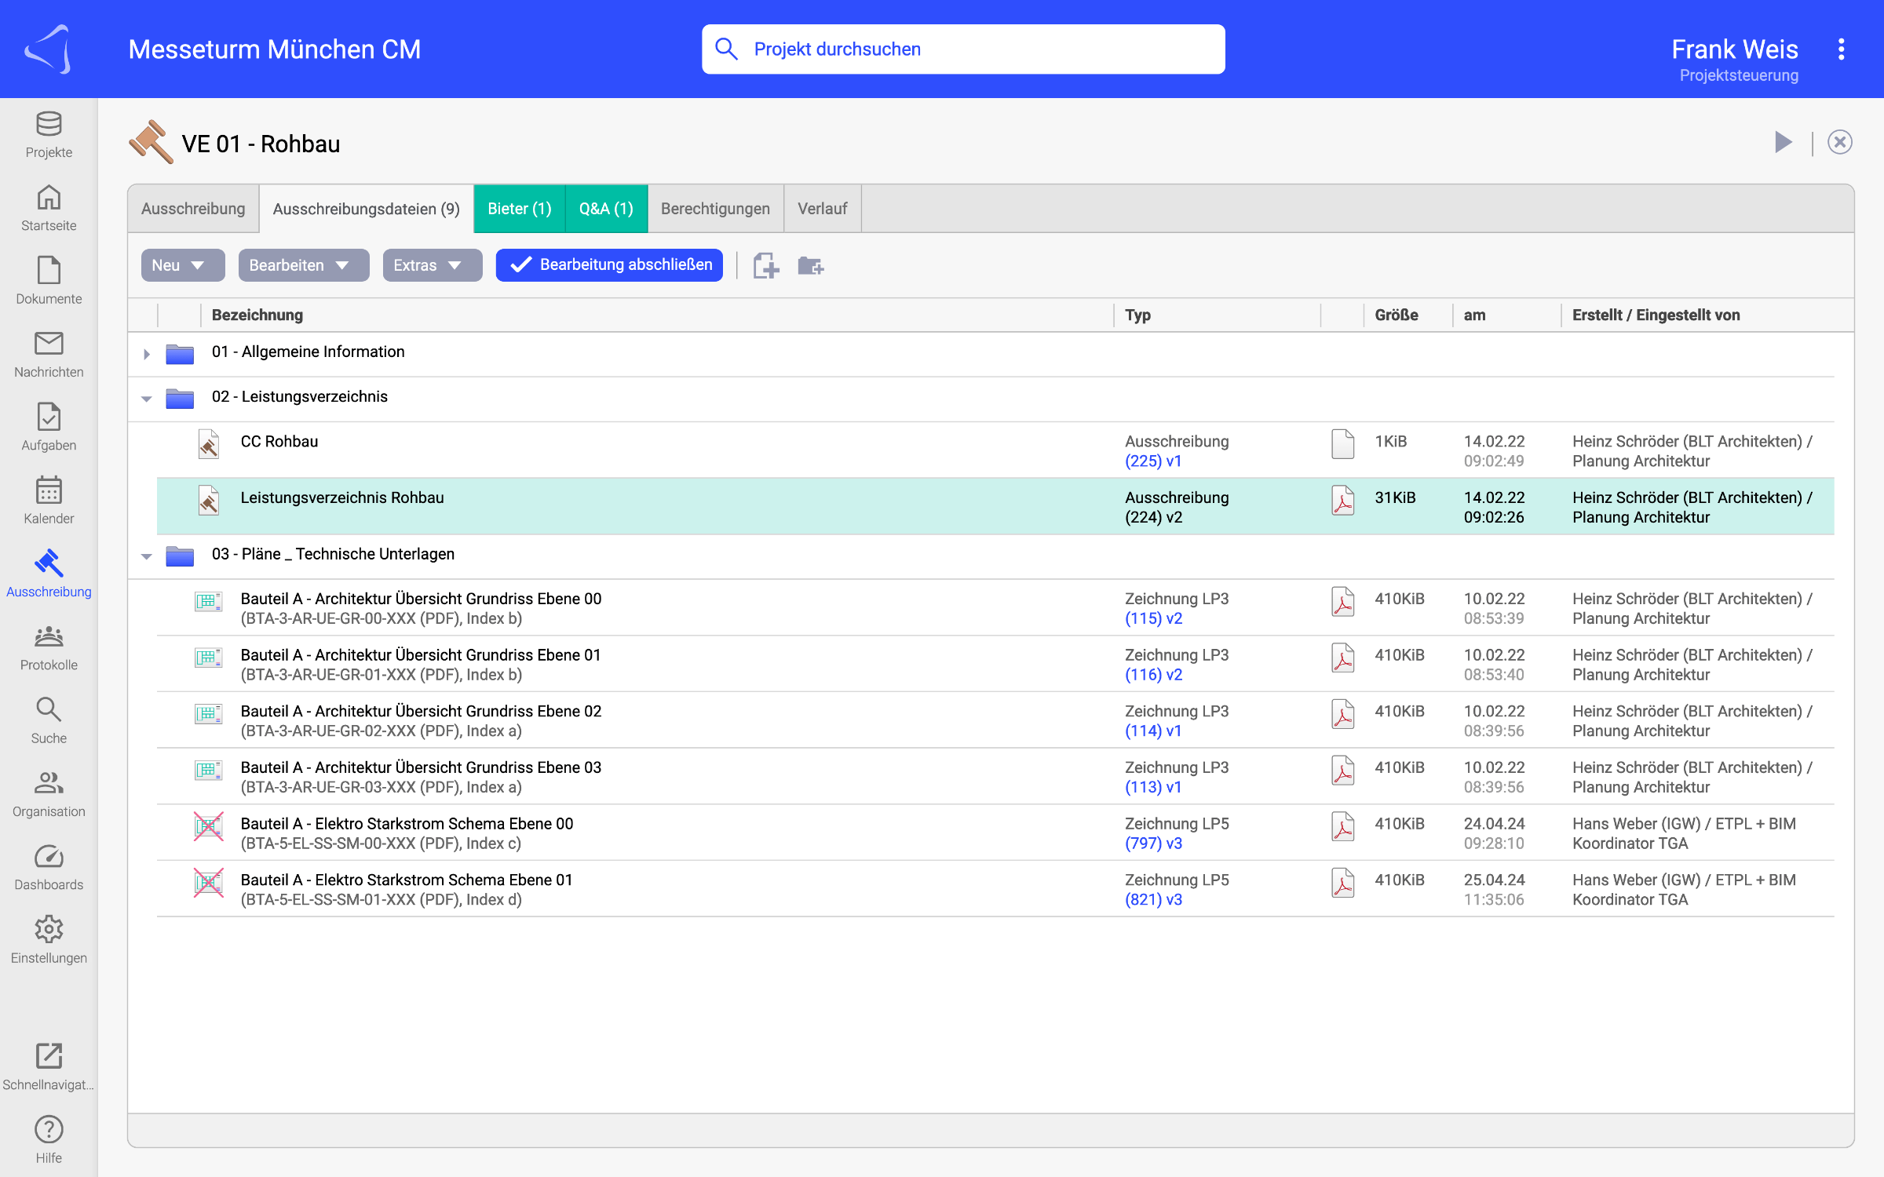Switch to Berechtigungen tab
This screenshot has height=1177, width=1884.
click(715, 209)
